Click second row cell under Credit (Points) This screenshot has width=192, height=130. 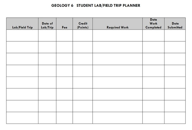82,47
